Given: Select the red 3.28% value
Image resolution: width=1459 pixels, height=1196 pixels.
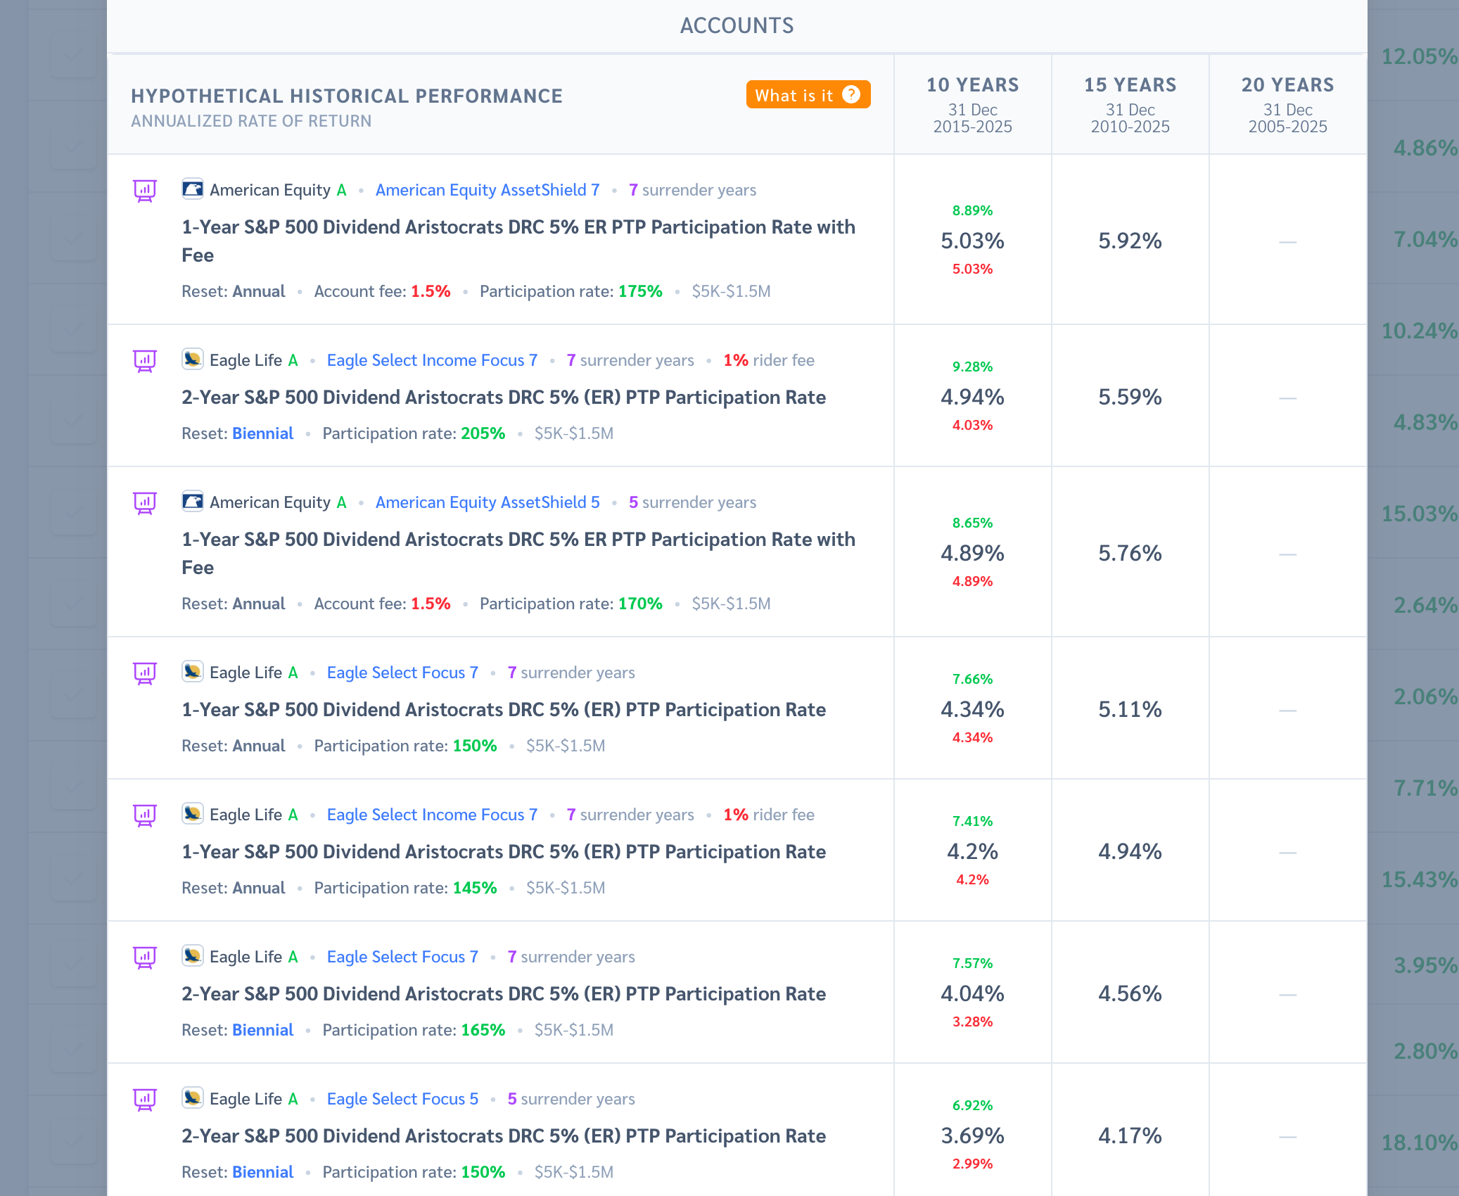Looking at the screenshot, I should click(x=973, y=1022).
